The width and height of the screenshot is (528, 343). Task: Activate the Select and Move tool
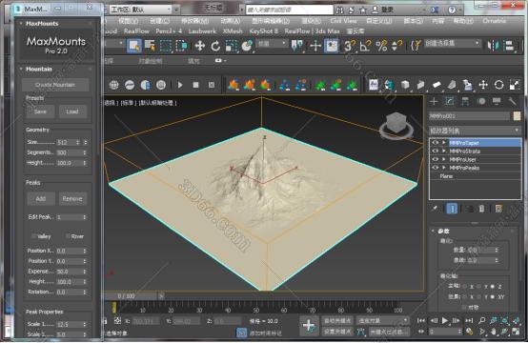(x=200, y=46)
